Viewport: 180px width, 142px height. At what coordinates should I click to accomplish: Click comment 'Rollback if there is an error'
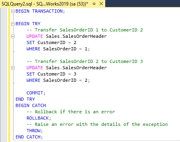pos(71,112)
